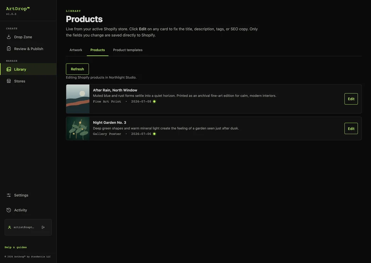This screenshot has height=263, width=371.
Task: Click the v1.0.0 version label
Action: coord(11,14)
